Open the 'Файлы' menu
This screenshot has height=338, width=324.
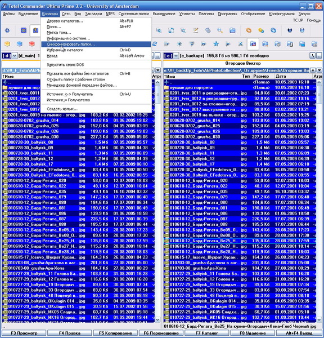pos(8,14)
